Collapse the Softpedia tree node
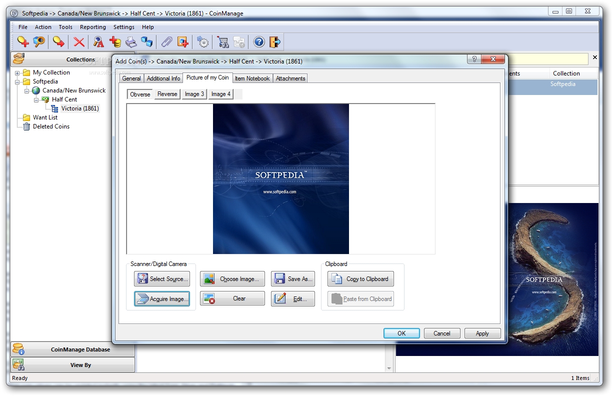 point(17,82)
